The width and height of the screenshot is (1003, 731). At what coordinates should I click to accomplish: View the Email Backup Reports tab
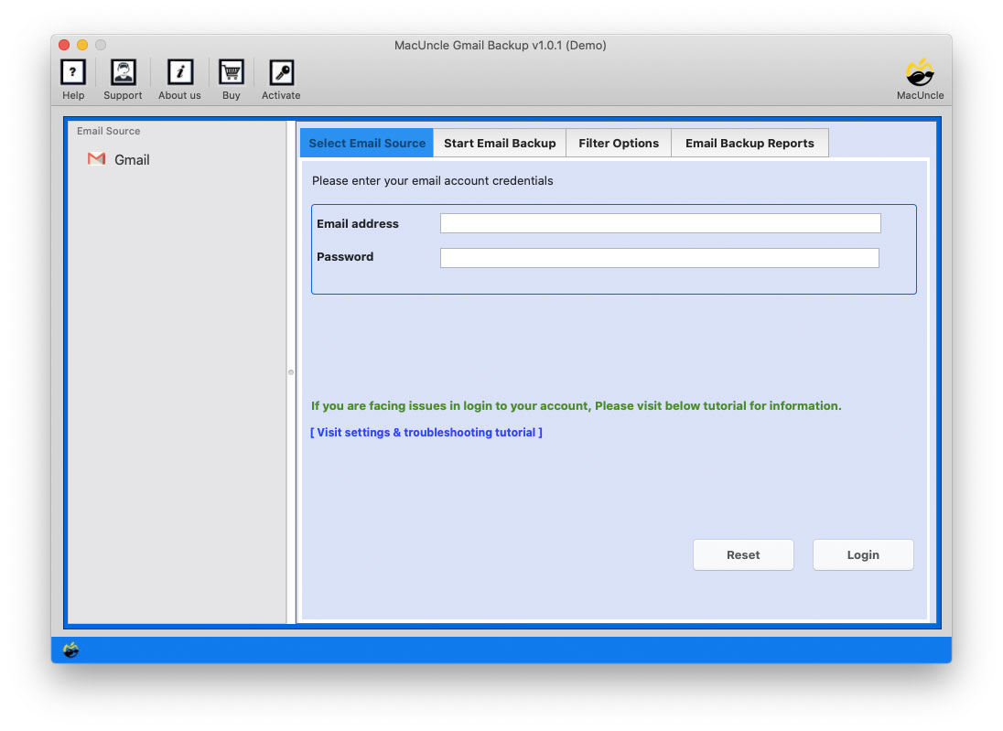point(750,143)
